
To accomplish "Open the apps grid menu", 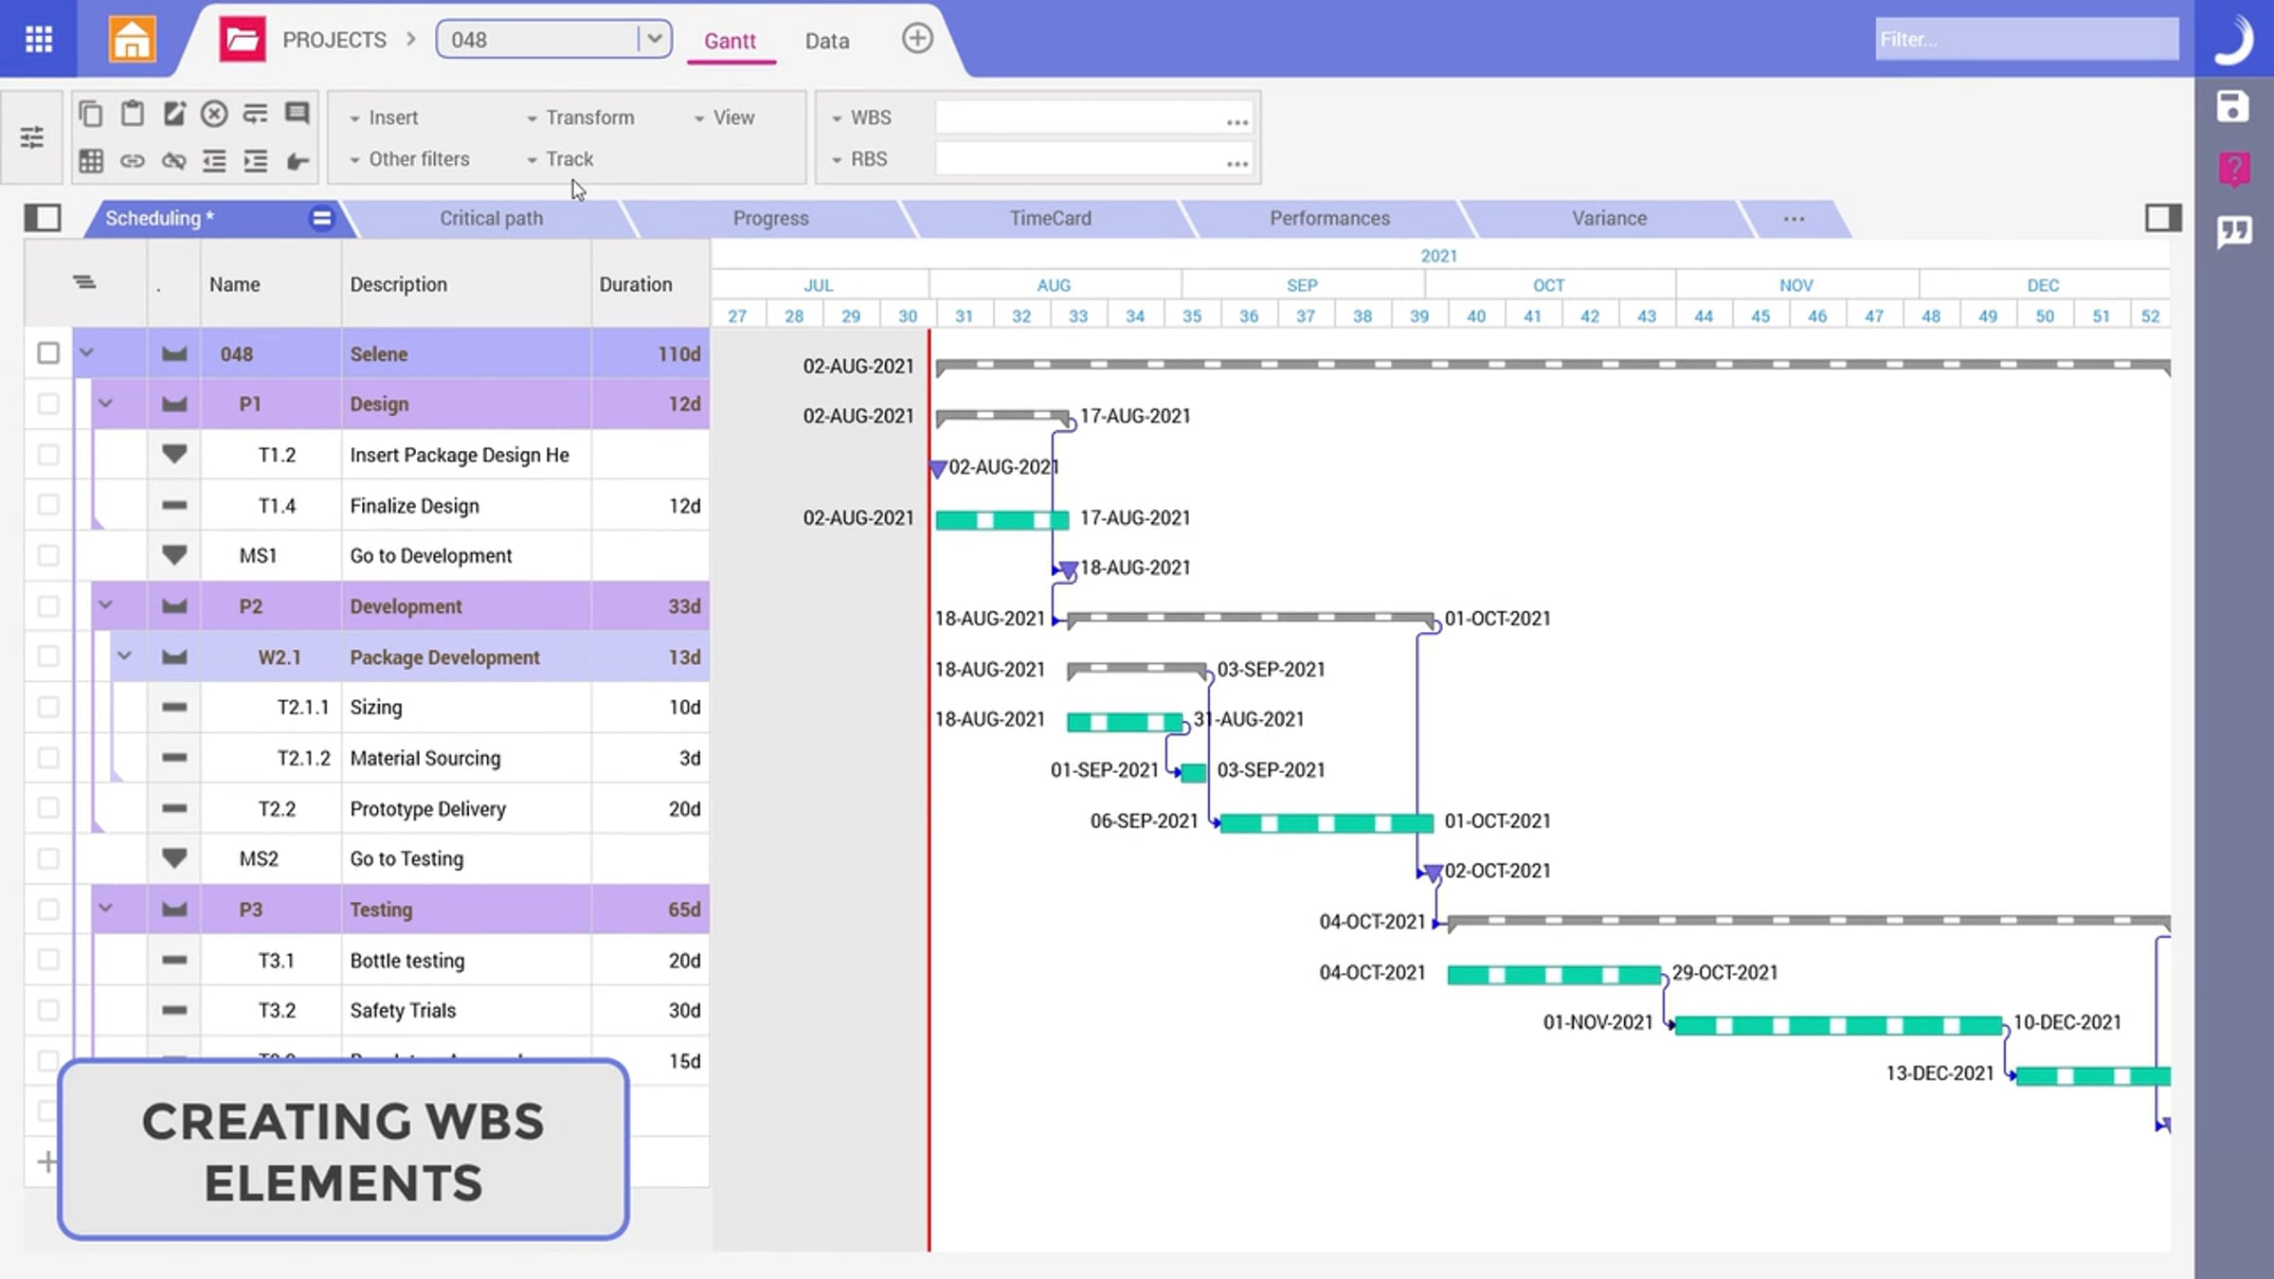I will [39, 39].
